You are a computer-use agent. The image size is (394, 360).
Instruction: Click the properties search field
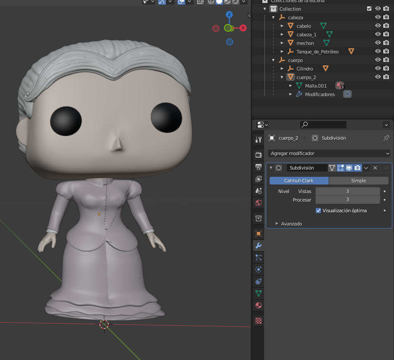[x=323, y=125]
